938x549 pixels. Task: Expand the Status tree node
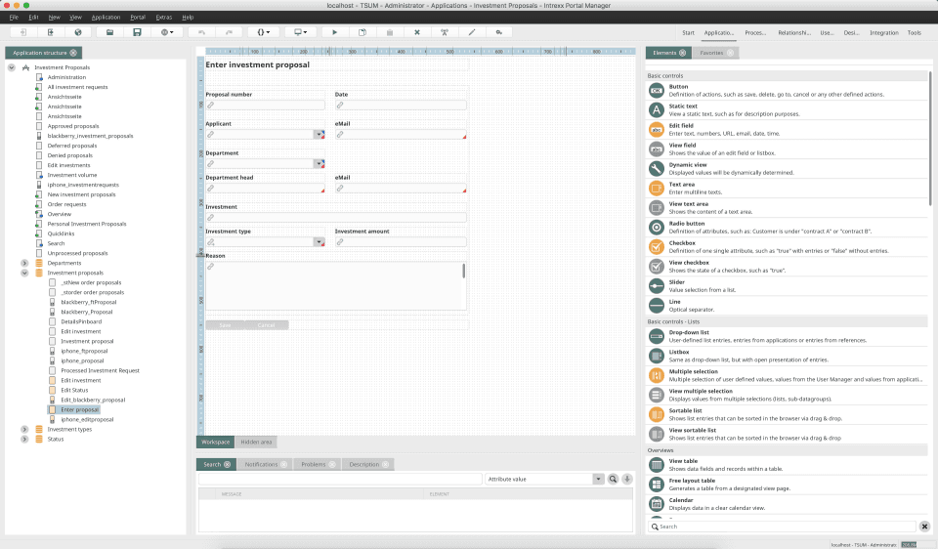(24, 439)
